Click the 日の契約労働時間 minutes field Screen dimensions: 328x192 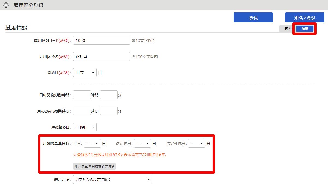(x=109, y=95)
